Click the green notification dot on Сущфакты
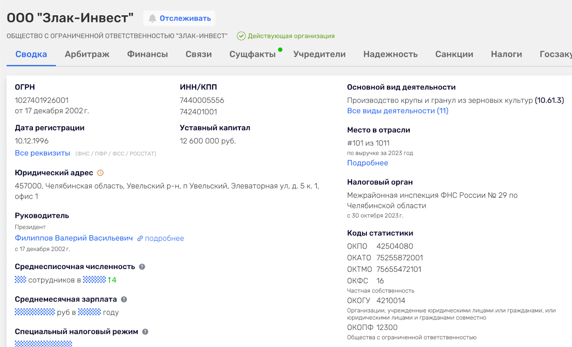 [x=280, y=50]
